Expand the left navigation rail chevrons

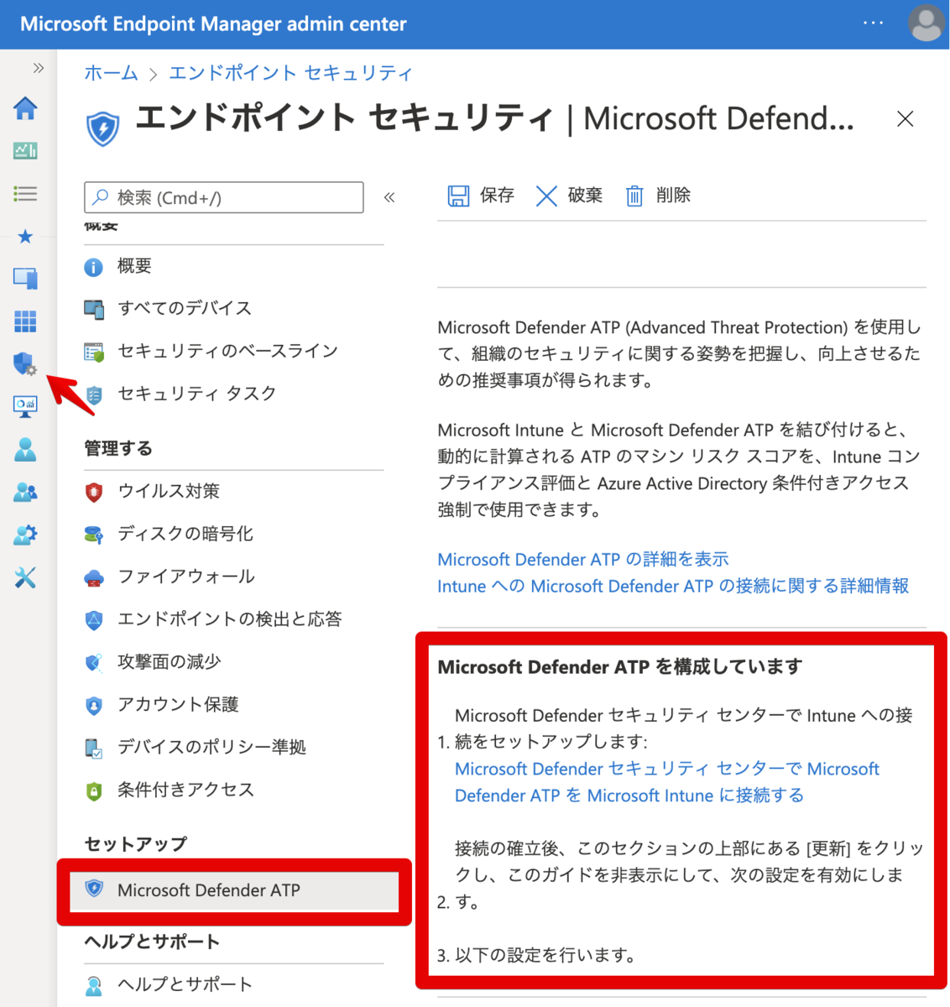click(39, 68)
